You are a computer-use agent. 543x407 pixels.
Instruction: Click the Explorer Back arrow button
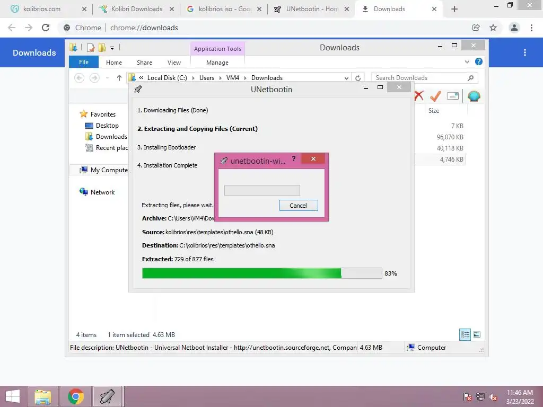point(80,78)
